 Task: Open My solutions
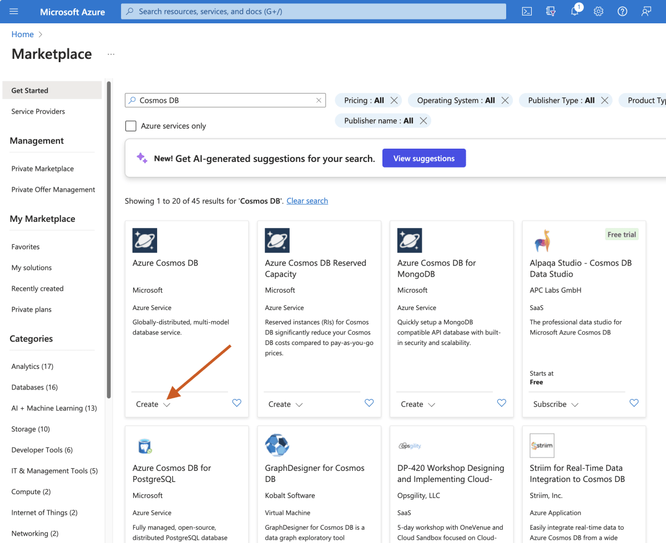click(x=32, y=268)
